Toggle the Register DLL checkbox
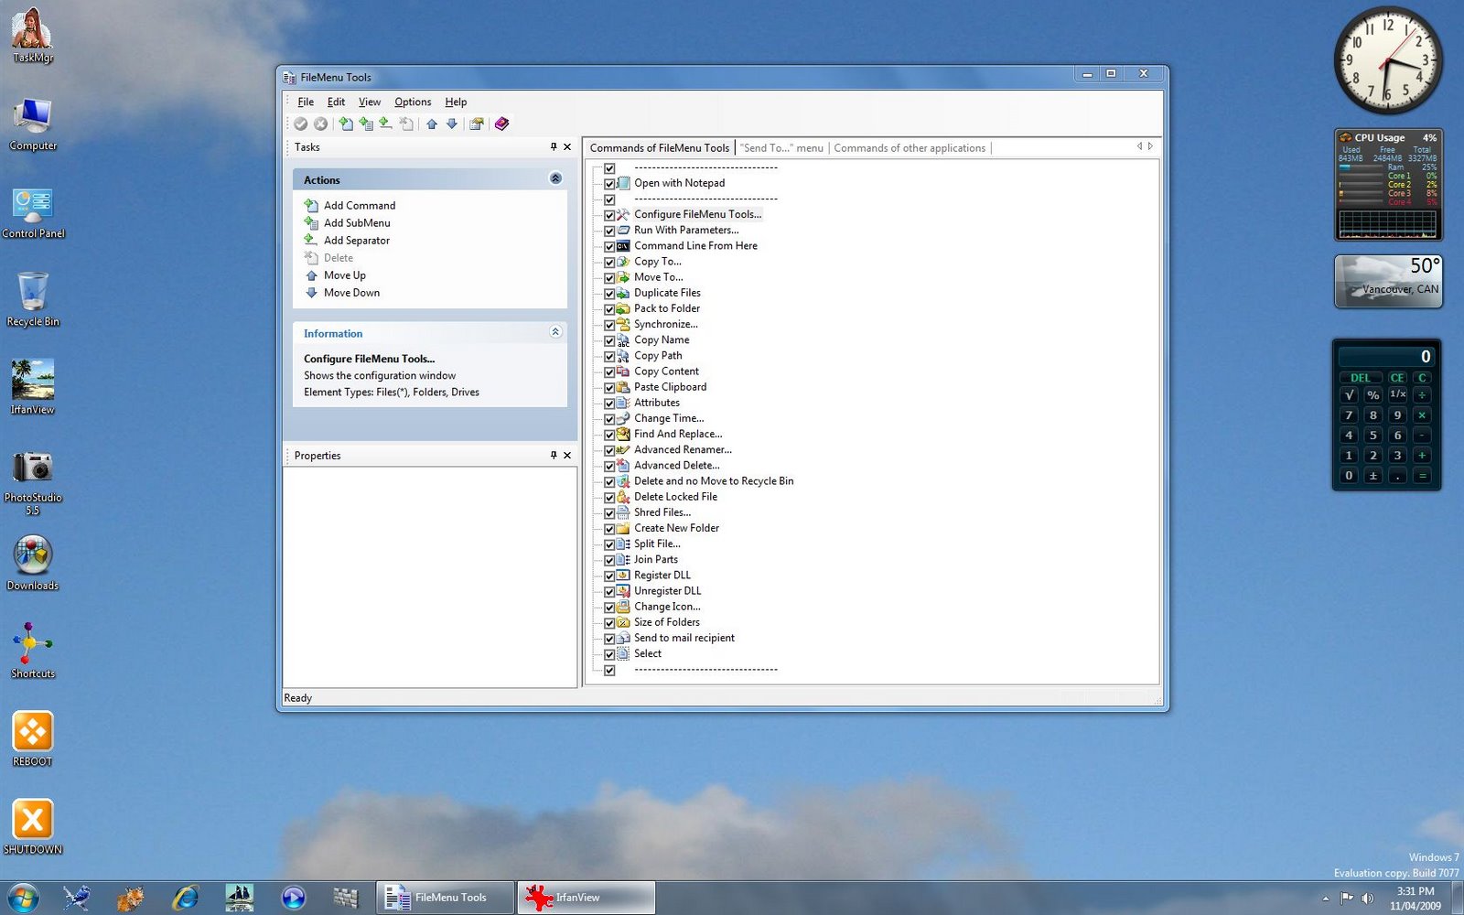The image size is (1464, 915). 609,576
